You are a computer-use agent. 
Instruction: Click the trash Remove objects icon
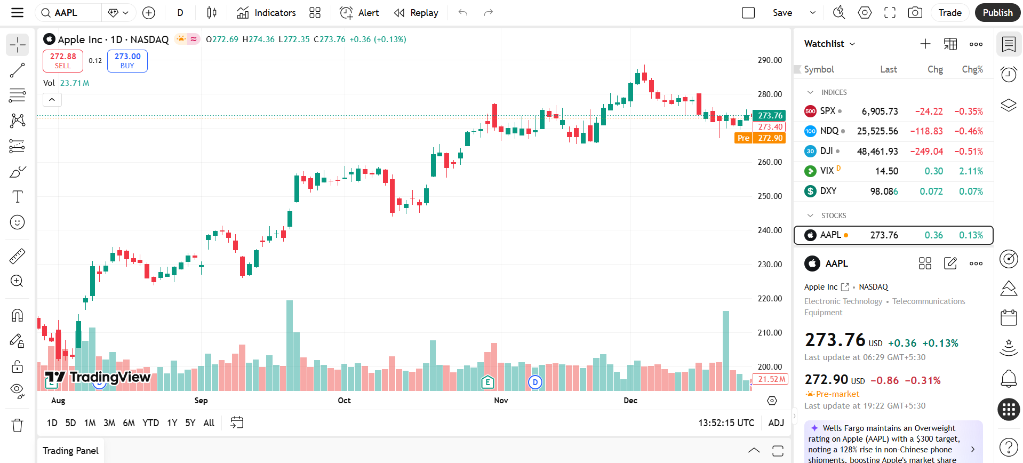click(x=17, y=425)
